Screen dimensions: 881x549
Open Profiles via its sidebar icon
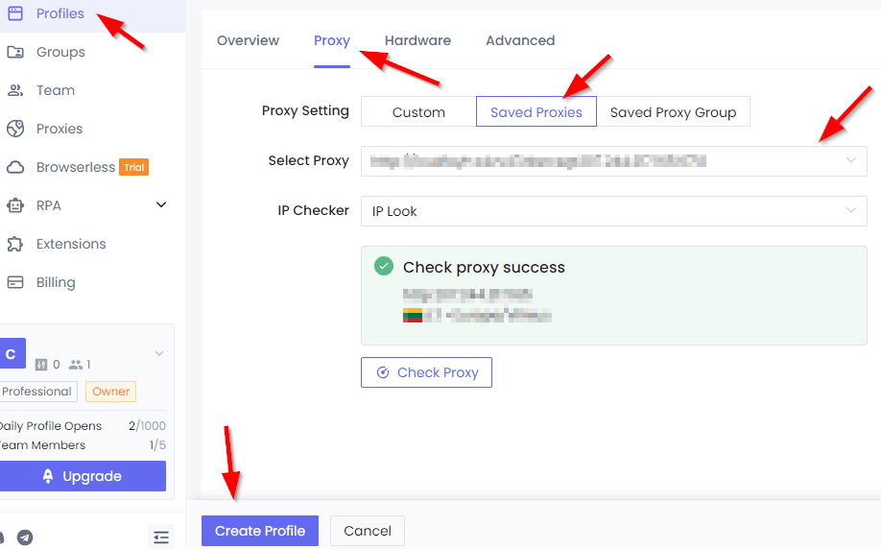point(15,13)
